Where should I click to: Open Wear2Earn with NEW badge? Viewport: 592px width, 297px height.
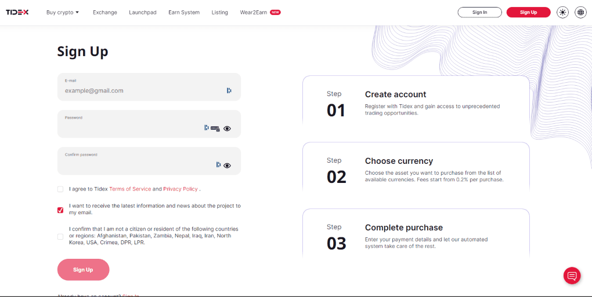[260, 12]
